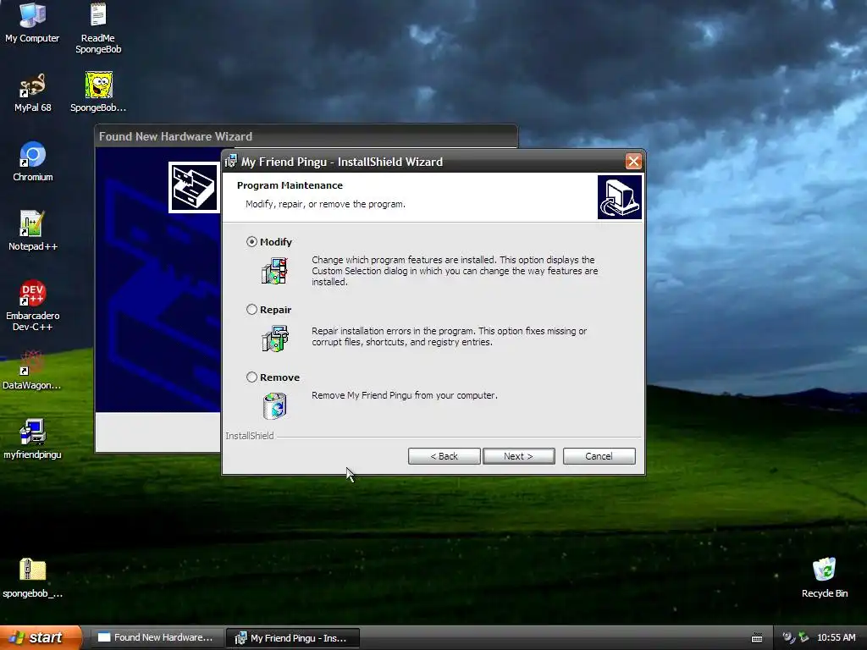The width and height of the screenshot is (867, 650).
Task: Click the "Repair installation errors" description text
Action: [x=449, y=337]
